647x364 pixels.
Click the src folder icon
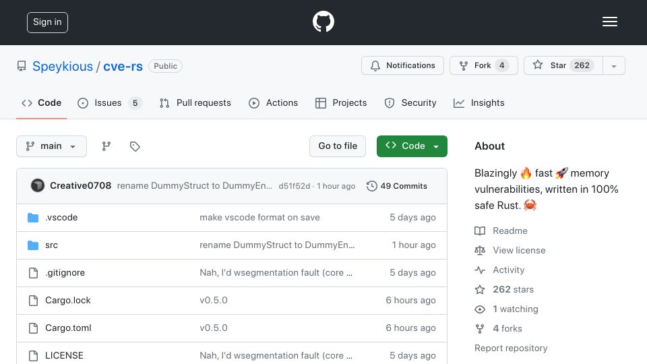(33, 245)
